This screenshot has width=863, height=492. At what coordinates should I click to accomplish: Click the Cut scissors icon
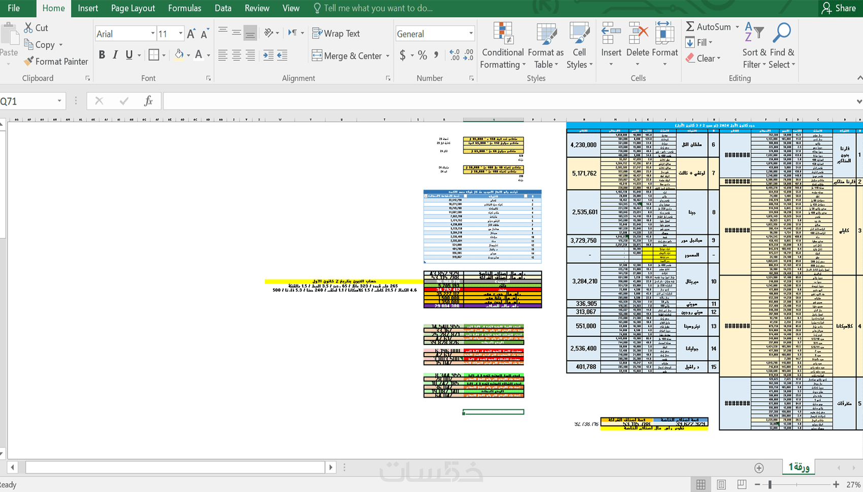coord(28,28)
